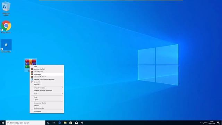Choose 'Restaurar versiones anteriores'
The image size is (222, 125).
(x=47, y=90)
